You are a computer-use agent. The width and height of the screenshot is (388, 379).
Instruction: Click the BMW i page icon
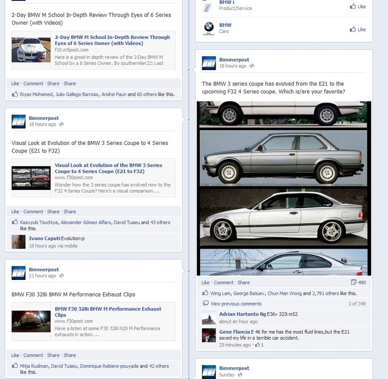(x=208, y=7)
